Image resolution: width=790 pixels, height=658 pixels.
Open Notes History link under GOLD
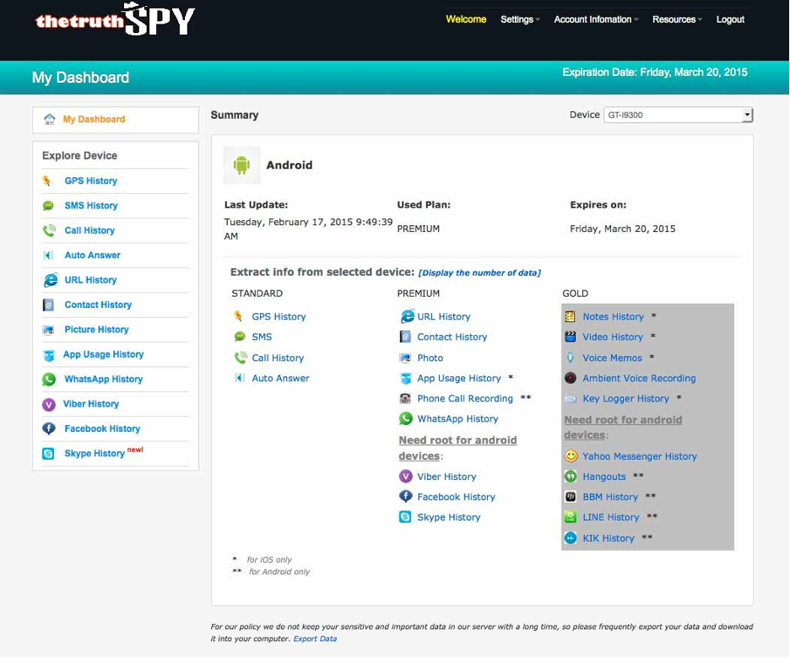tap(613, 316)
